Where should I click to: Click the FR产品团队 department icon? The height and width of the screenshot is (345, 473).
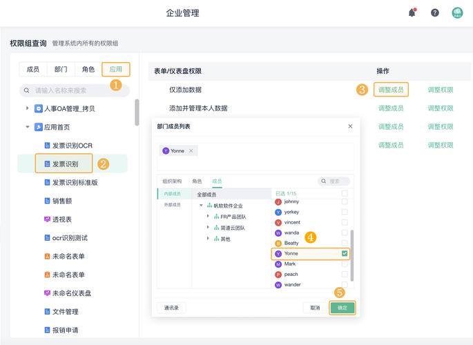point(216,217)
